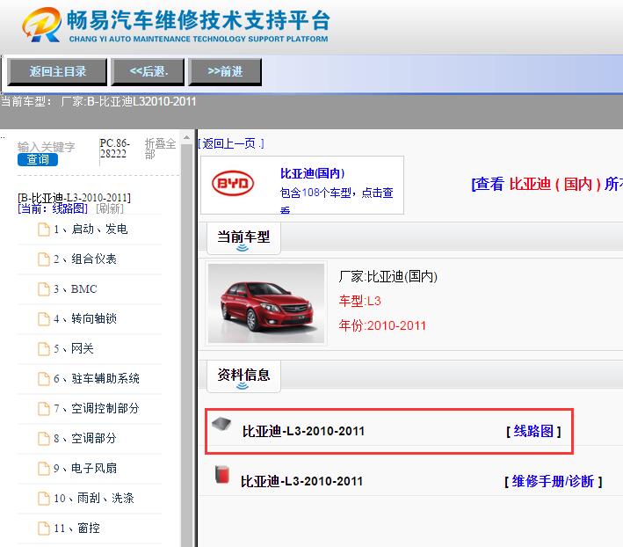The height and width of the screenshot is (547, 623).
Task: Click the sidebar scrollbar up arrow
Action: click(x=186, y=137)
